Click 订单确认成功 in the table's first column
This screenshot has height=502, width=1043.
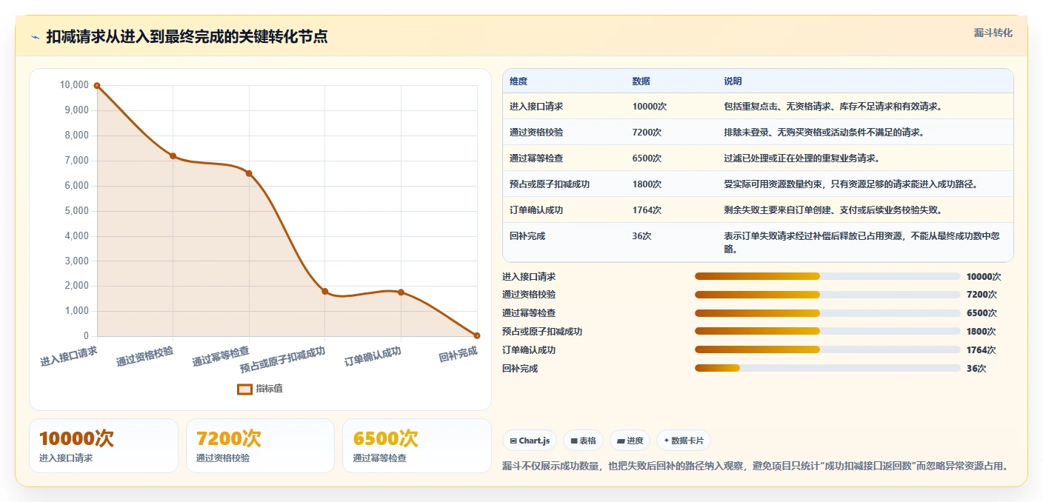tap(536, 210)
